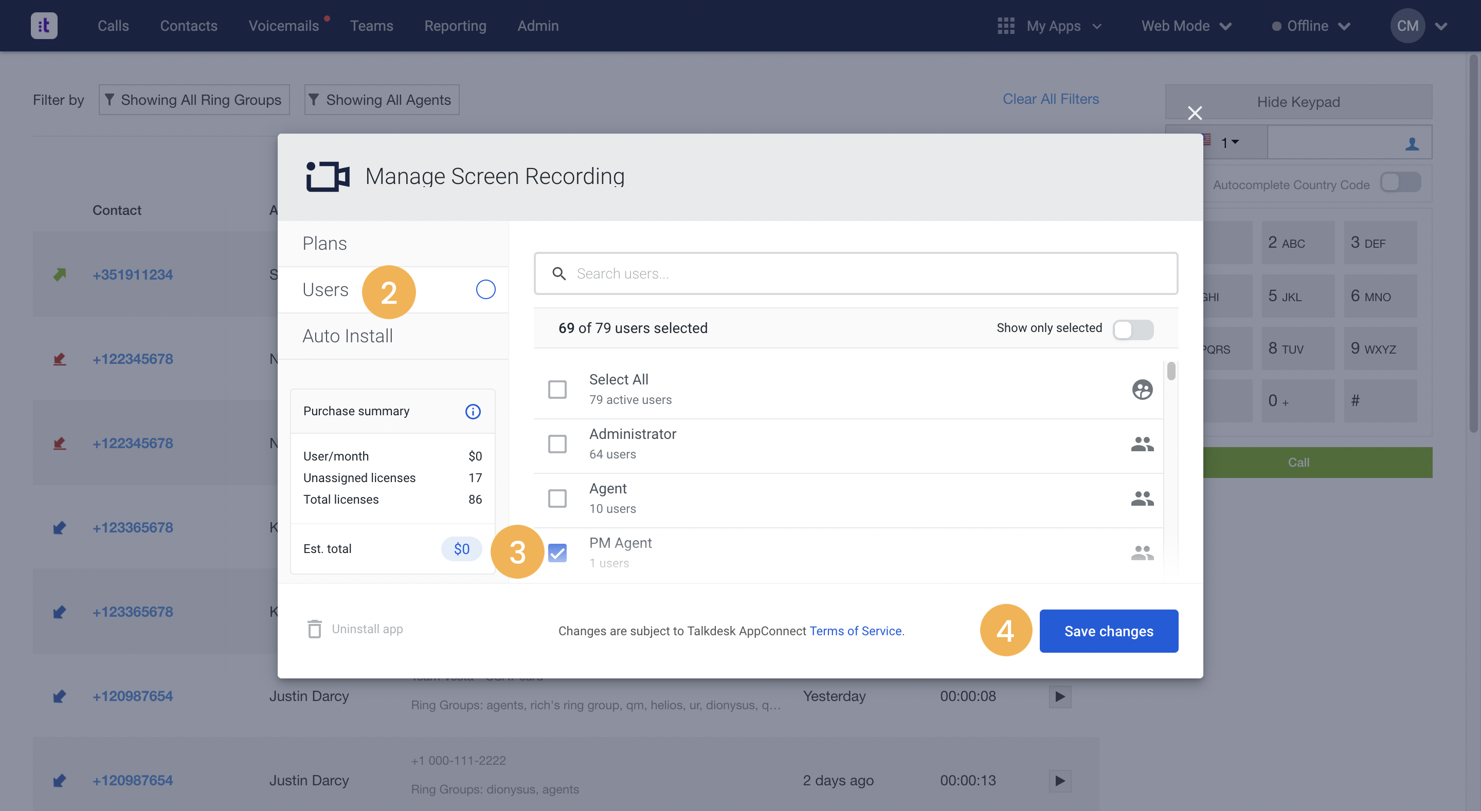Click the page vertical scrollbar
This screenshot has width=1481, height=811.
pyautogui.click(x=1473, y=244)
